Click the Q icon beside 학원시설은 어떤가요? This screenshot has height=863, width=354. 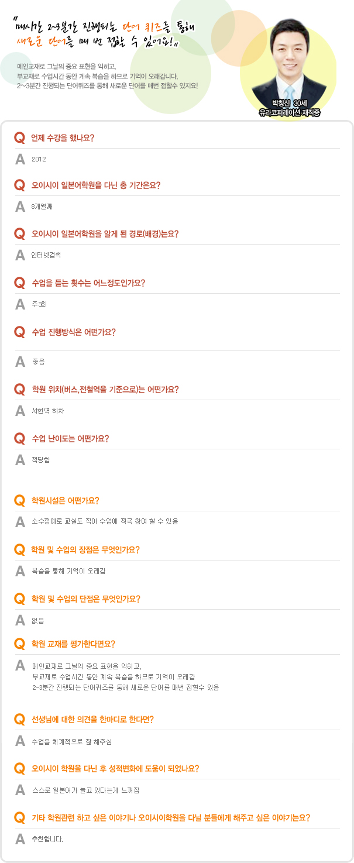click(x=19, y=501)
